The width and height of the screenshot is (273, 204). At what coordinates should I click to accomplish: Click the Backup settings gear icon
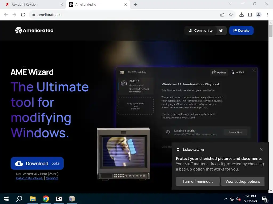178,150
